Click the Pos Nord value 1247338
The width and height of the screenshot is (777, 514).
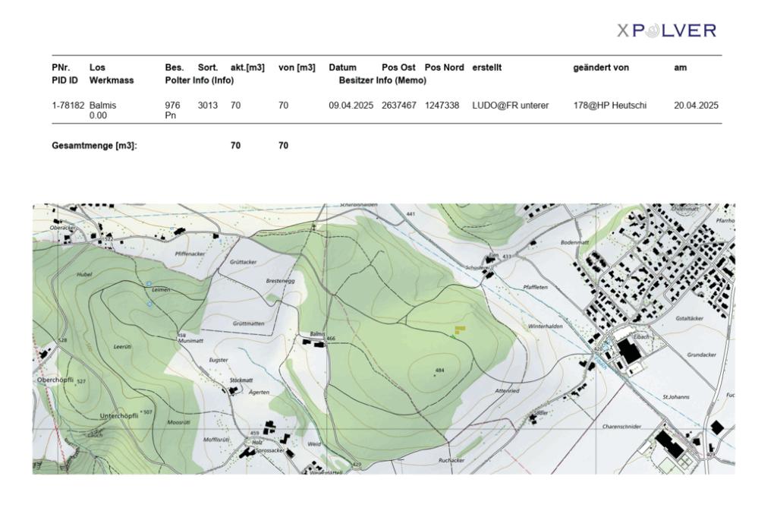(442, 106)
